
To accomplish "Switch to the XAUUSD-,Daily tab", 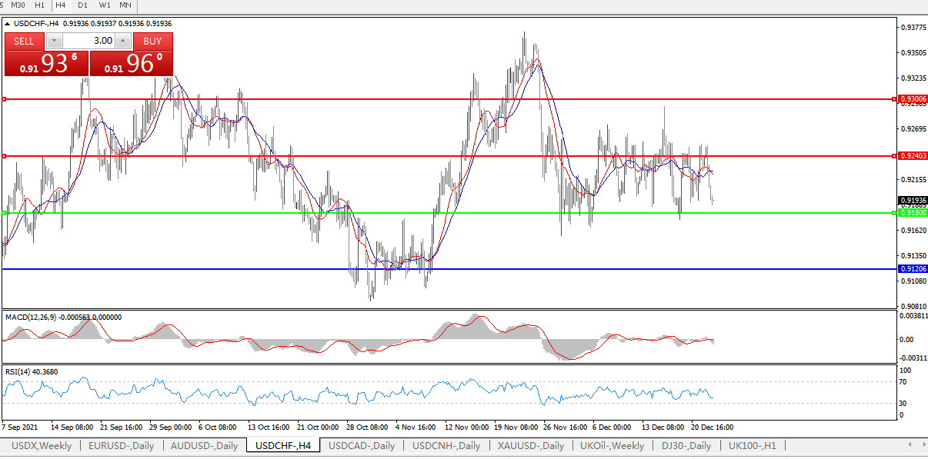I will click(530, 446).
